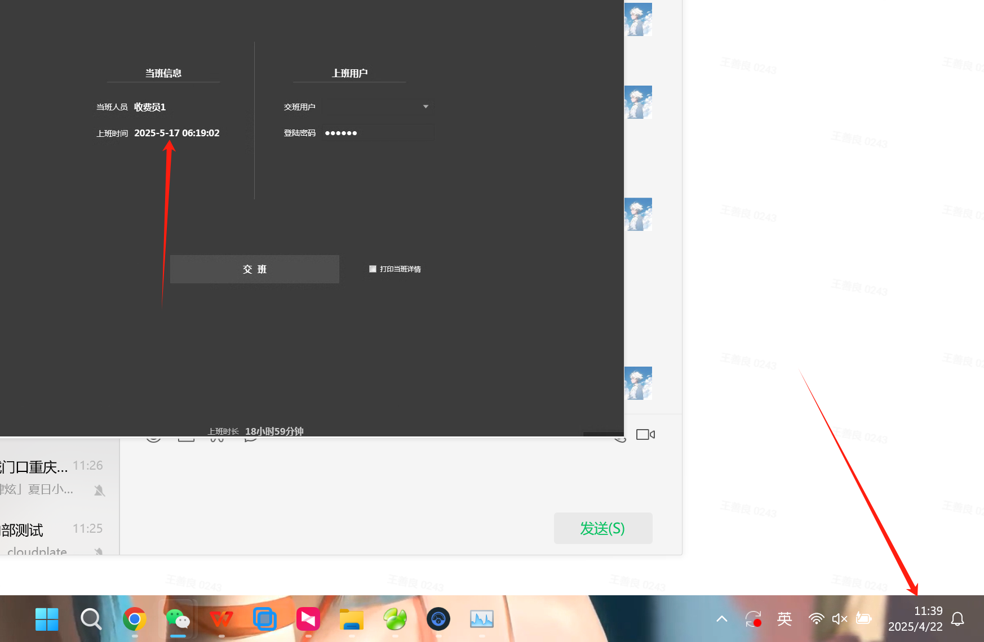Click the 发送(S) send button in WeChat
Image resolution: width=984 pixels, height=642 pixels.
(x=603, y=528)
